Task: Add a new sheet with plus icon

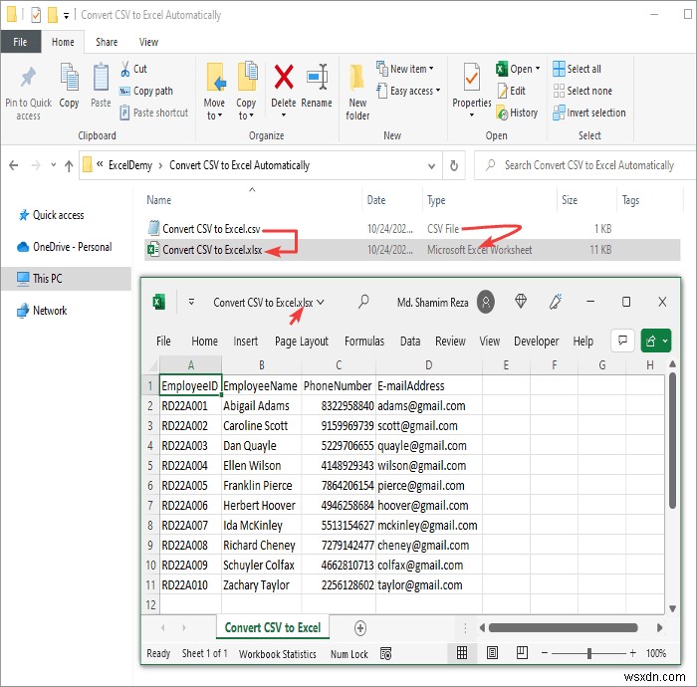Action: 360,628
